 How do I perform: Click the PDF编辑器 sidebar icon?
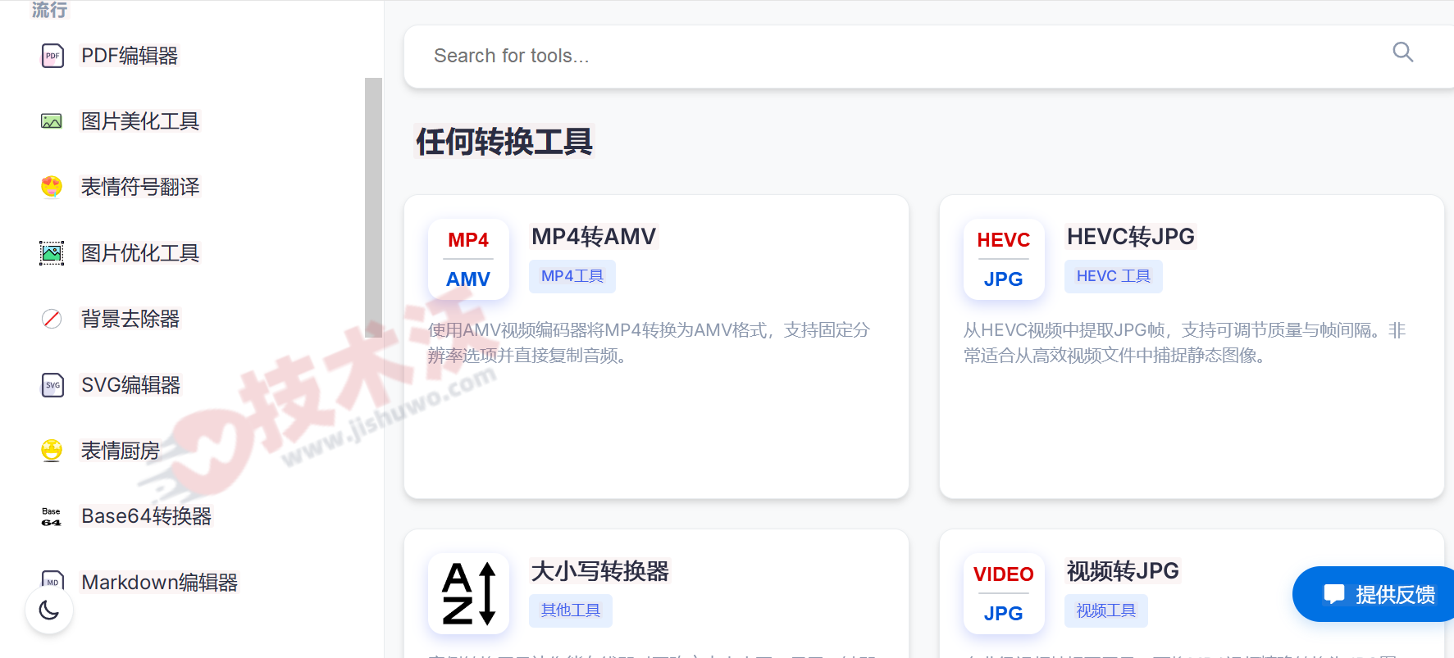[52, 56]
